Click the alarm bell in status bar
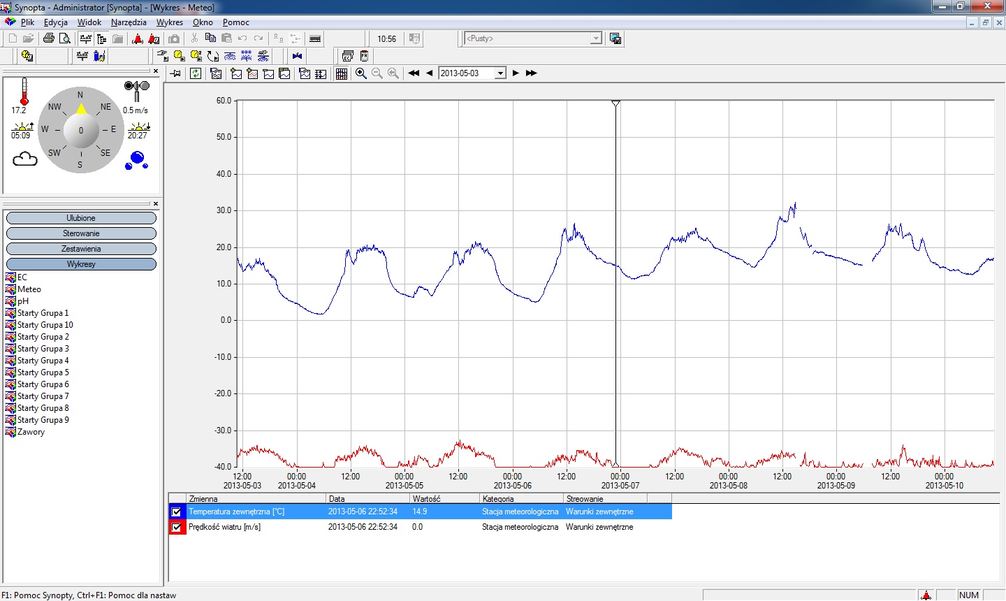 click(x=926, y=595)
